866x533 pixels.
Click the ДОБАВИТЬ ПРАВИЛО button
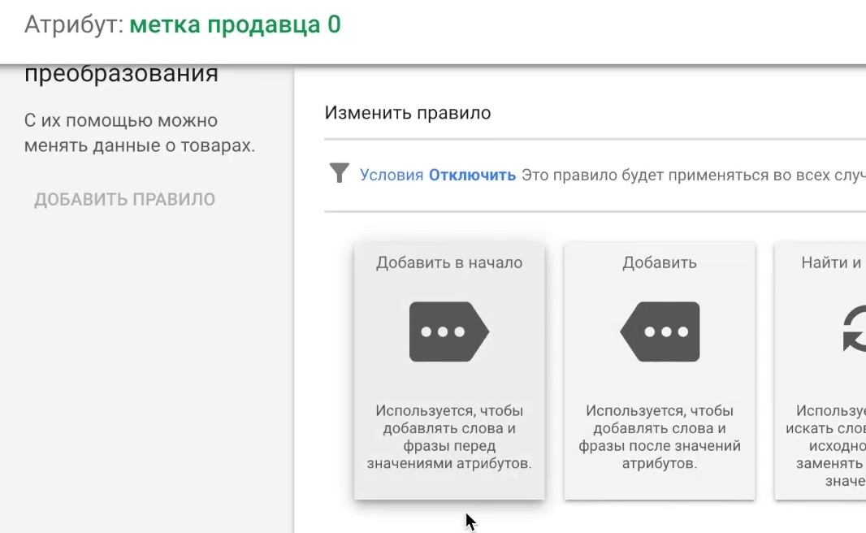coord(125,199)
